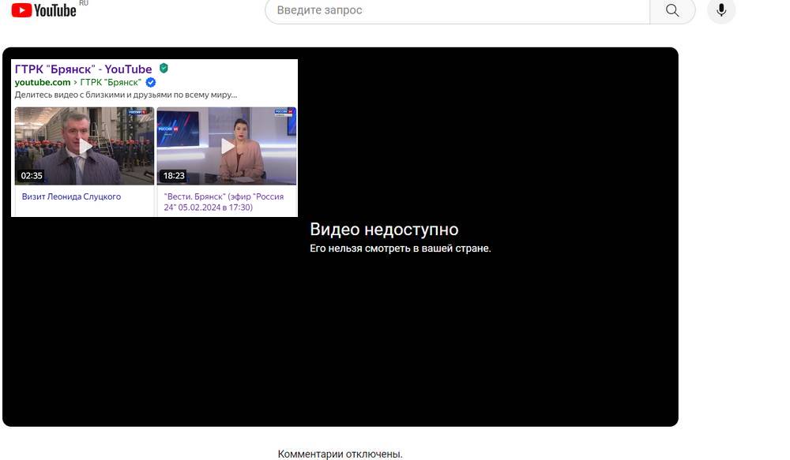790x460 pixels.
Task: Click the RU country code by the logo
Action: (x=84, y=4)
